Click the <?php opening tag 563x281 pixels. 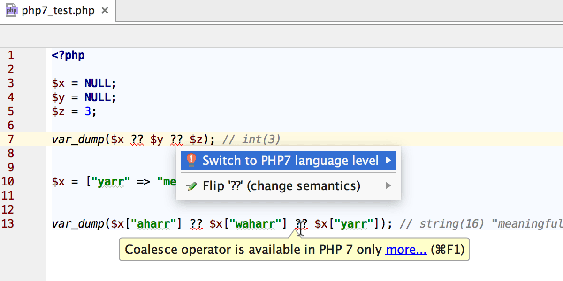(68, 56)
